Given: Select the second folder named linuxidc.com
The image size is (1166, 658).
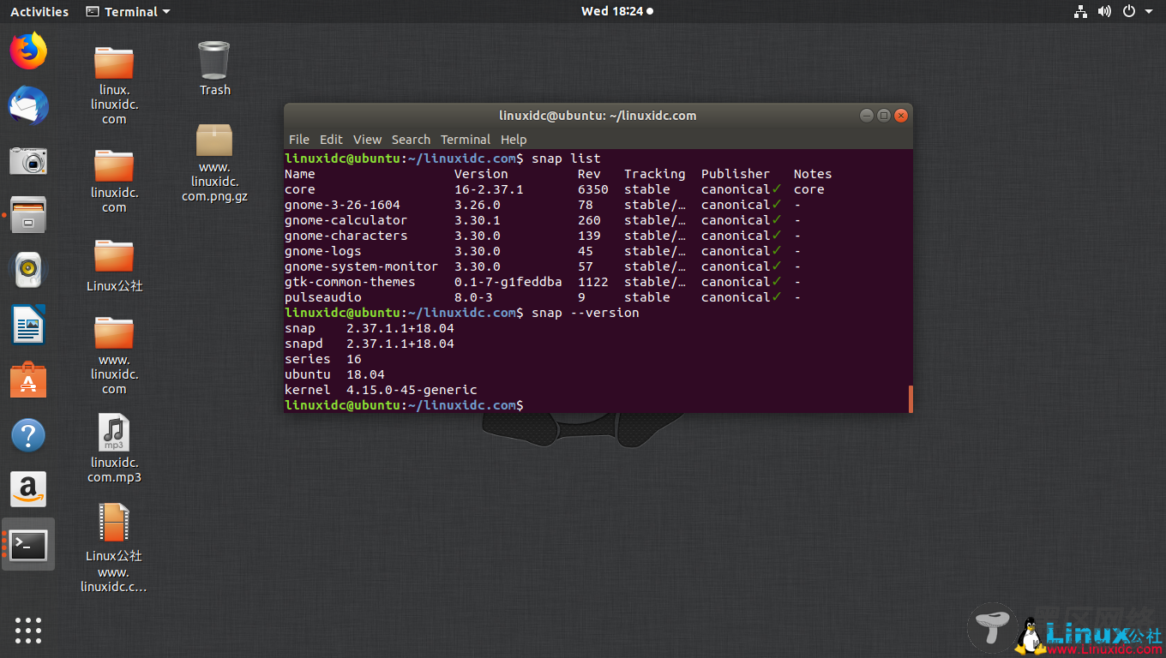Looking at the screenshot, I should click(114, 181).
